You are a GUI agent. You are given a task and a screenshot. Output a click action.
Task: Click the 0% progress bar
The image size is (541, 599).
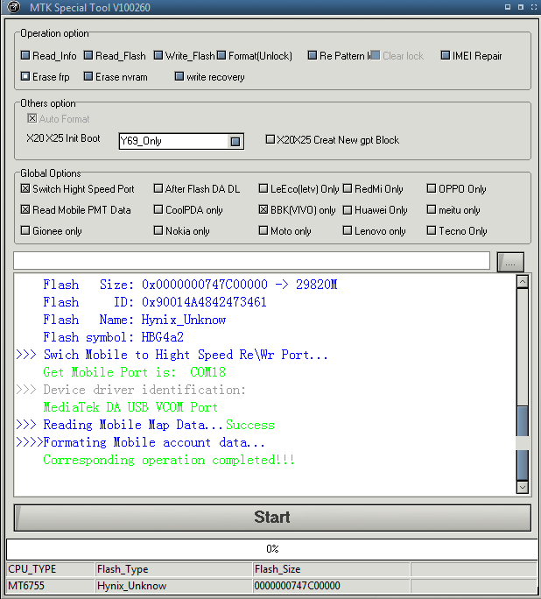[272, 549]
